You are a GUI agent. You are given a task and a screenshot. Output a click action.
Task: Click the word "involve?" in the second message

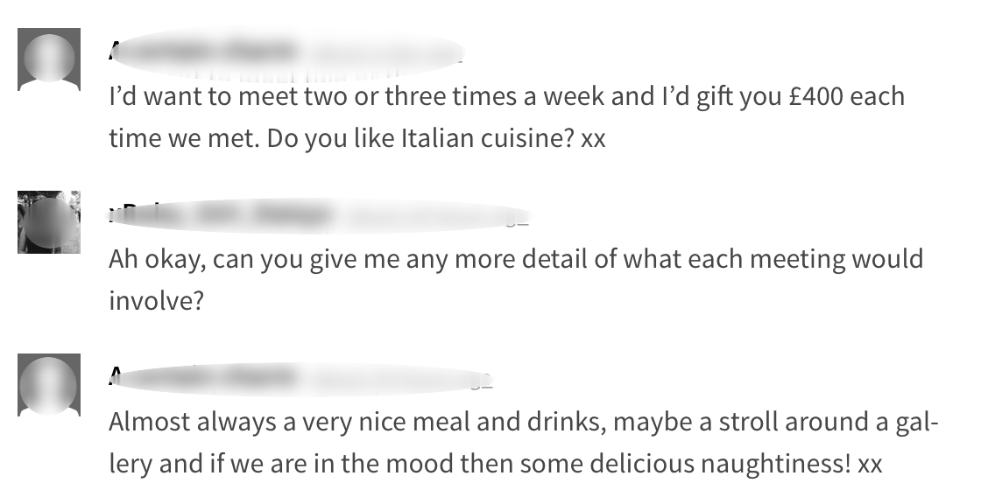(x=156, y=302)
